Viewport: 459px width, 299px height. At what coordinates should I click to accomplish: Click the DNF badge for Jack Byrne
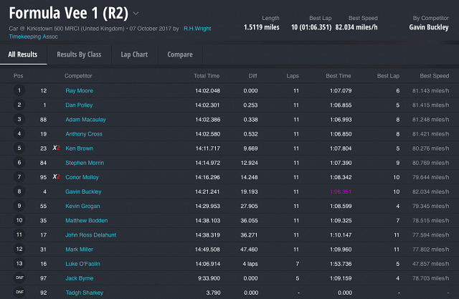pos(19,277)
